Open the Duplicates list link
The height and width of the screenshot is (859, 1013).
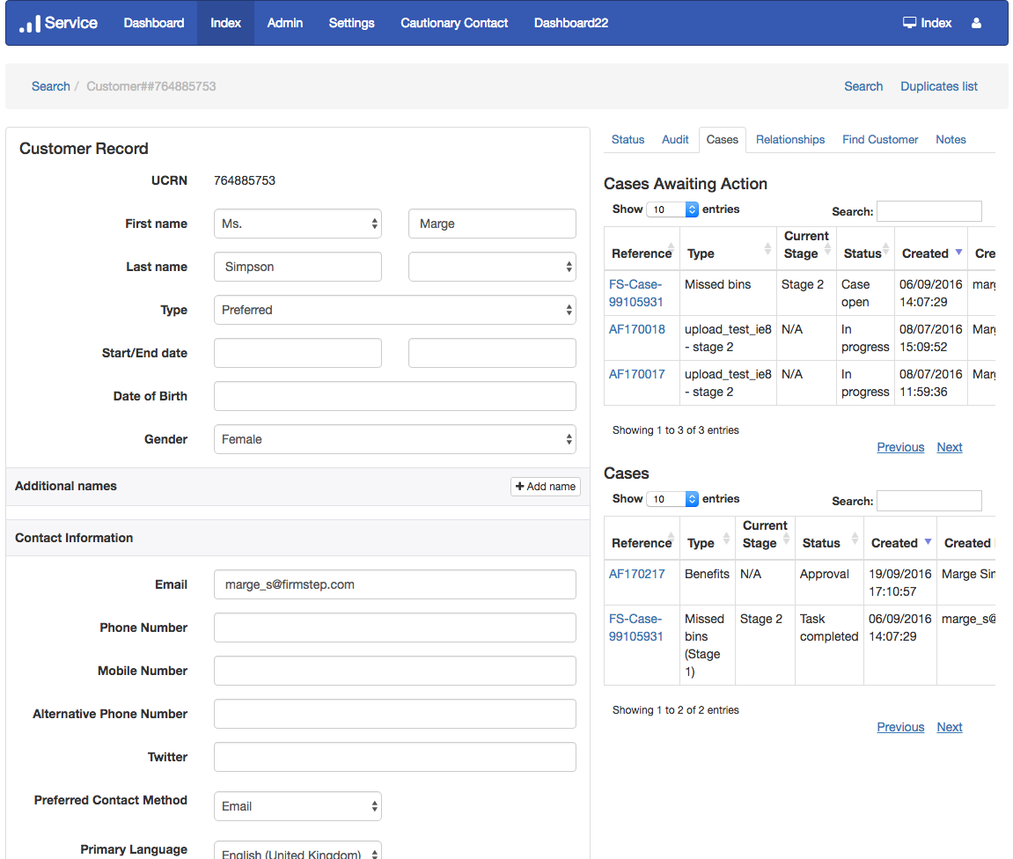tap(939, 86)
